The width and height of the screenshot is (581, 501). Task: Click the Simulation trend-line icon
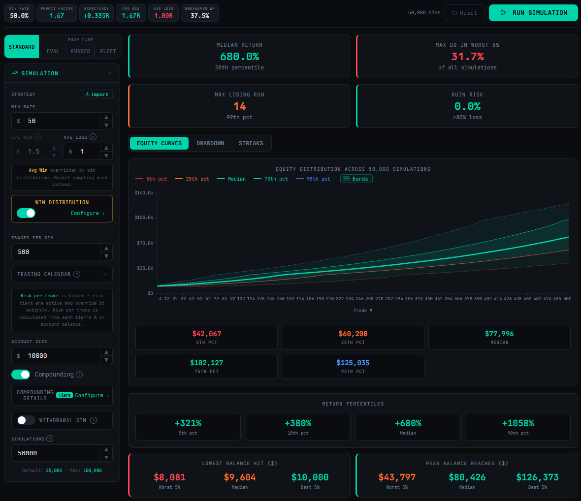[14, 73]
